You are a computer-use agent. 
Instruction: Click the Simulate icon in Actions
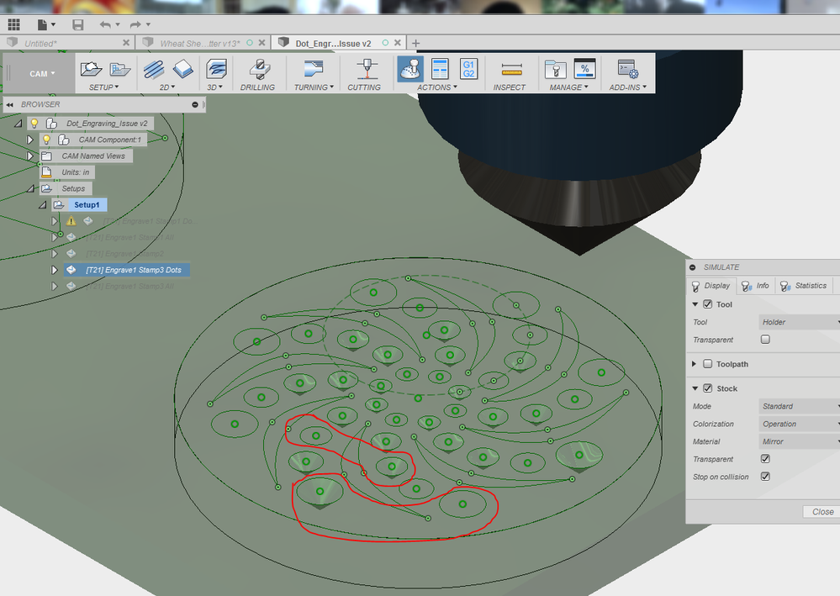tap(410, 69)
